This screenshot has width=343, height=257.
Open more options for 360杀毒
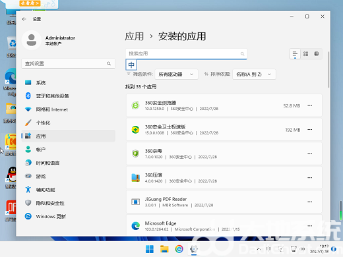[310, 154]
